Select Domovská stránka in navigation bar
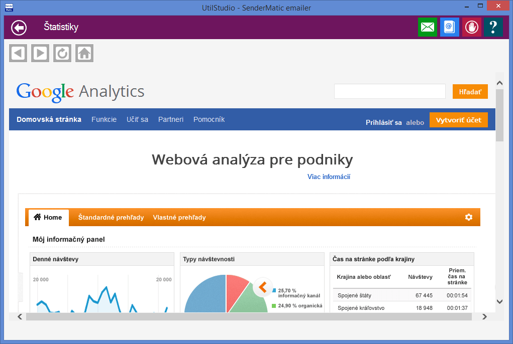This screenshot has height=344, width=513. (x=49, y=119)
